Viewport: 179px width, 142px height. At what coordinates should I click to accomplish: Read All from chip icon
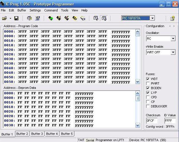pos(51,18)
